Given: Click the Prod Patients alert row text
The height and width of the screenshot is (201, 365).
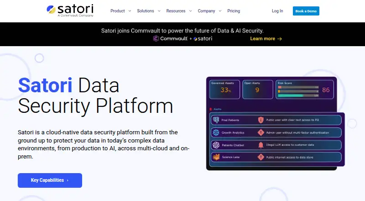Looking at the screenshot, I should 230,120.
